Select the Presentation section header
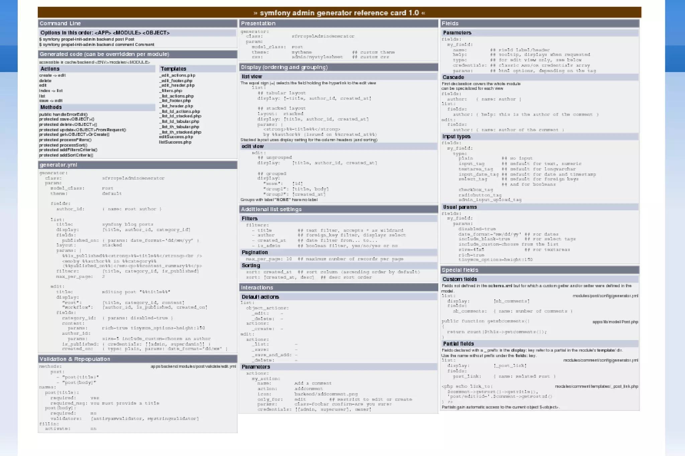Viewport: 685px width, 456px height. point(338,23)
